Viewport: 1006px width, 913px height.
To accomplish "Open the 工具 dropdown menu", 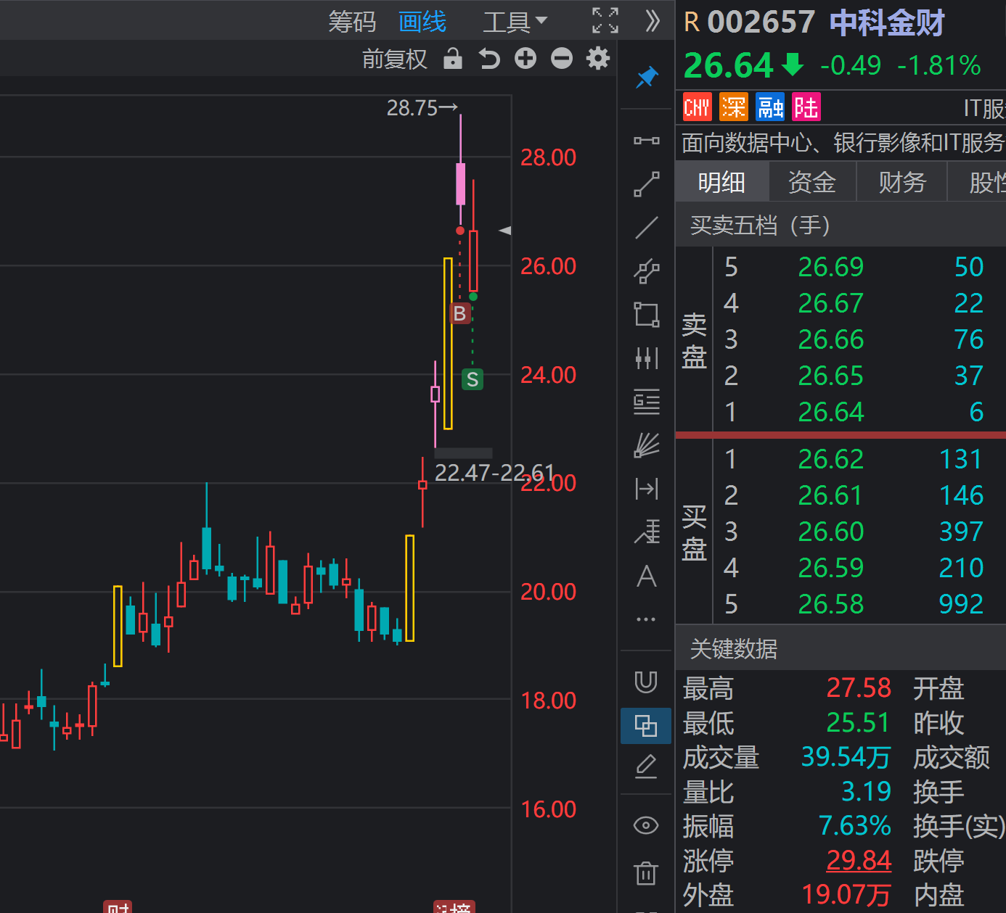I will pos(515,22).
